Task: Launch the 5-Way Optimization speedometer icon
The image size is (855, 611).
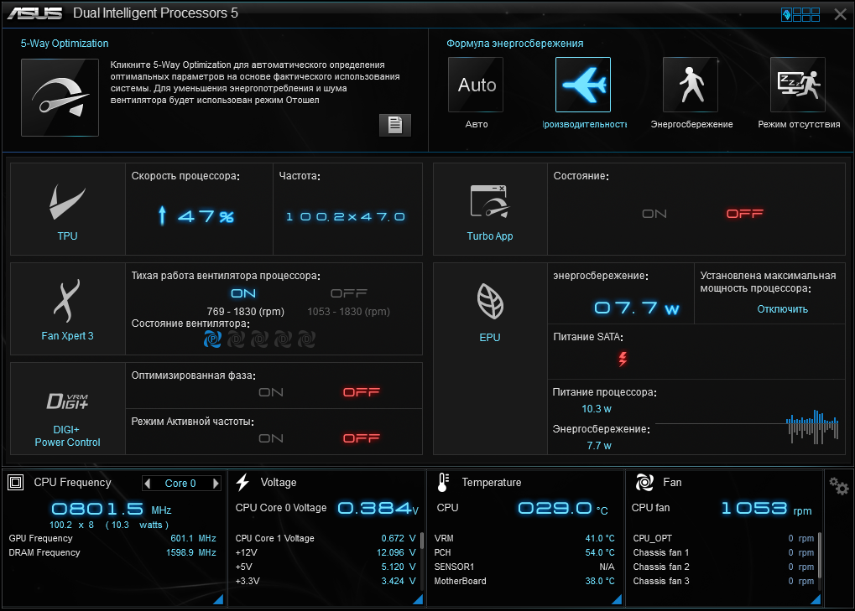Action: tap(60, 97)
